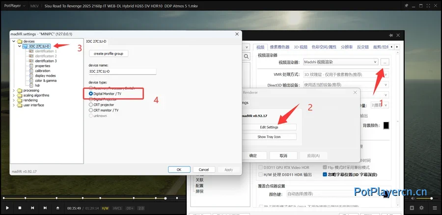Play the video in PotPlayer
This screenshot has height=215, width=442.
[7, 208]
